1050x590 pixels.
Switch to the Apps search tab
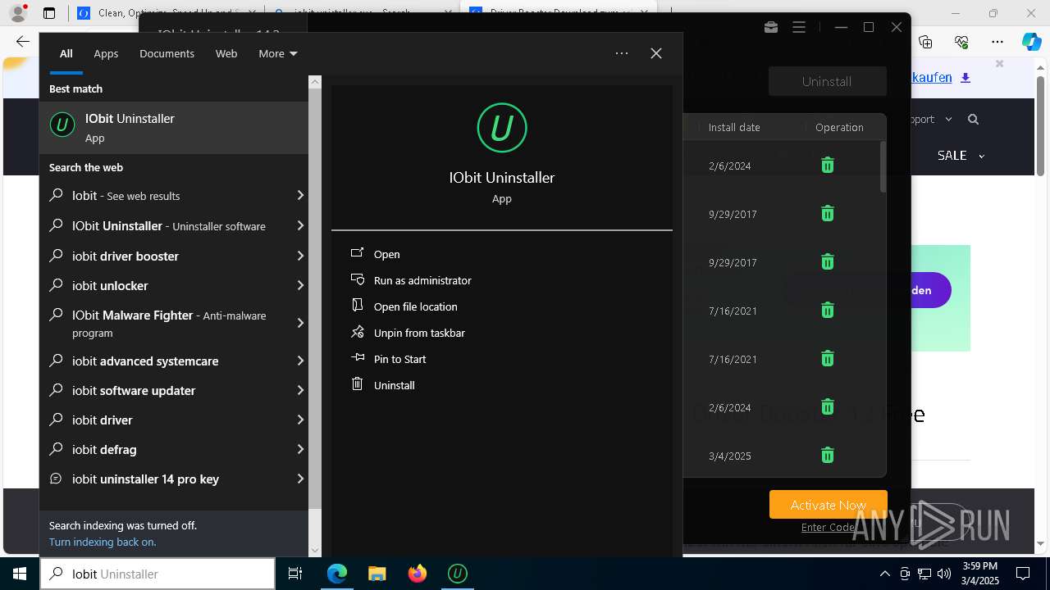pos(106,53)
